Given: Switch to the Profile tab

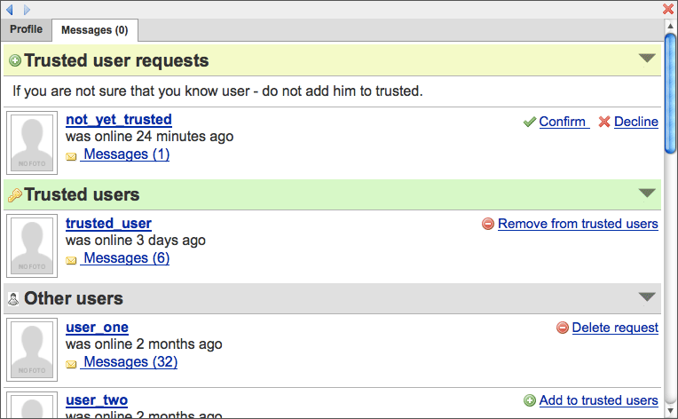Looking at the screenshot, I should (26, 29).
